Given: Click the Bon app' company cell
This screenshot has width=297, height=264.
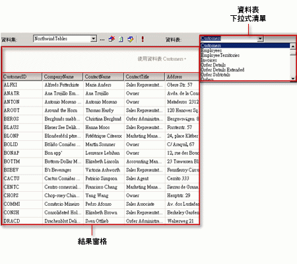Looking at the screenshot, I should tap(63, 153).
